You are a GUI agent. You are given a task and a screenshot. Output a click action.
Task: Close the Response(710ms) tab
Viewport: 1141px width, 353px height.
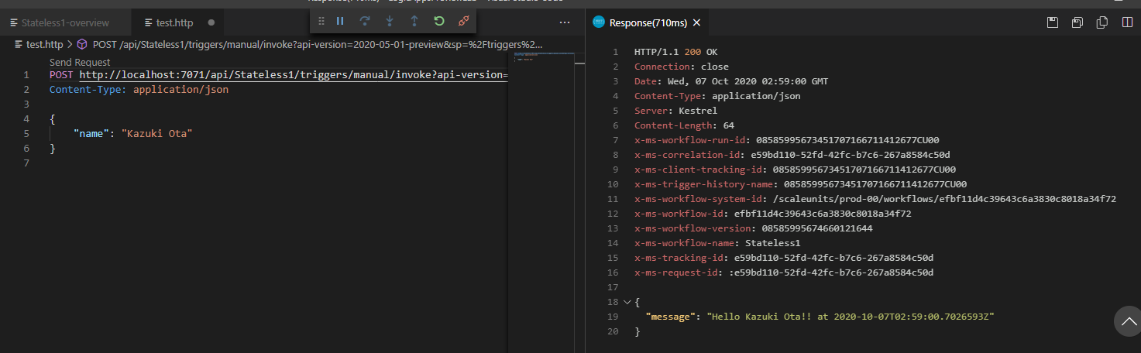coord(696,22)
